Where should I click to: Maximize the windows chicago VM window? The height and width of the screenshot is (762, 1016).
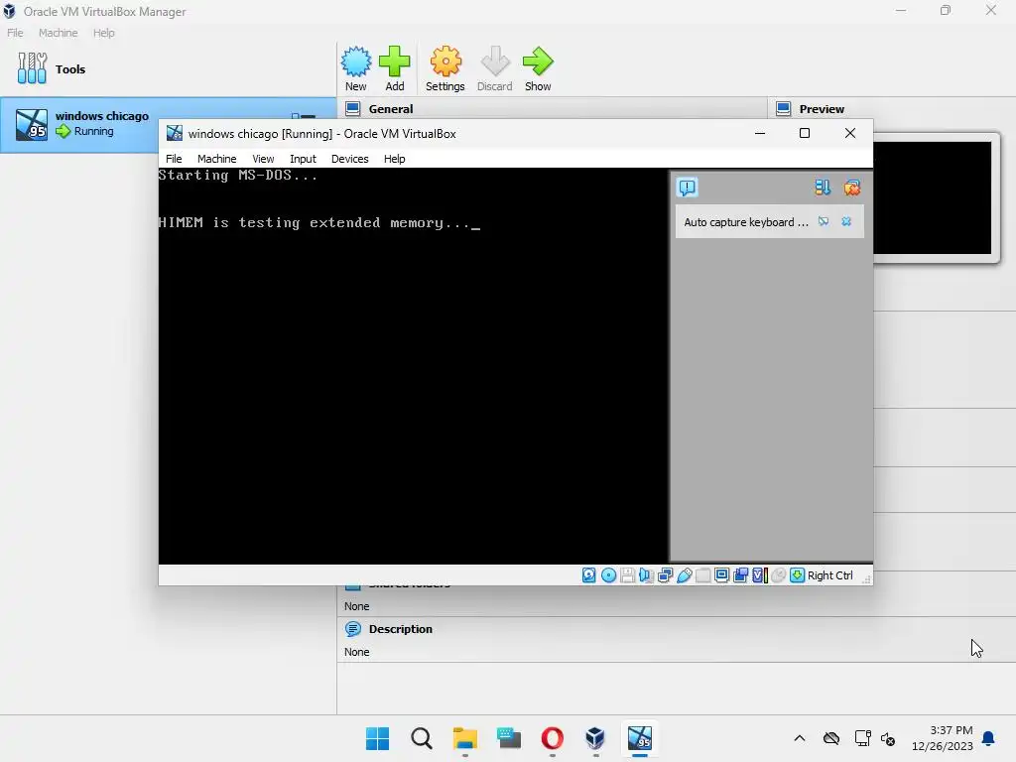[x=804, y=134]
